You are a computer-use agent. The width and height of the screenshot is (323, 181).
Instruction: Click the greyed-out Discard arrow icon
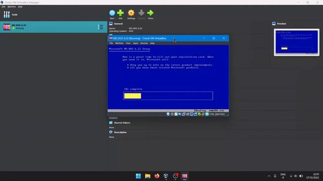141,13
